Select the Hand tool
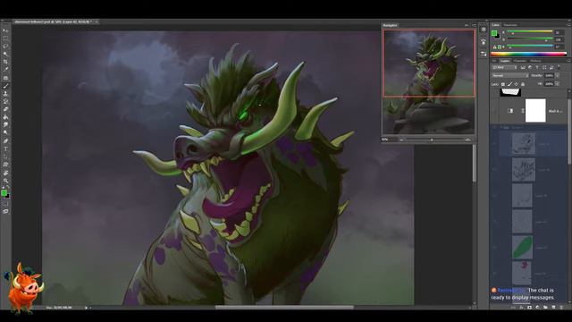Image resolution: width=572 pixels, height=322 pixels. [5, 173]
